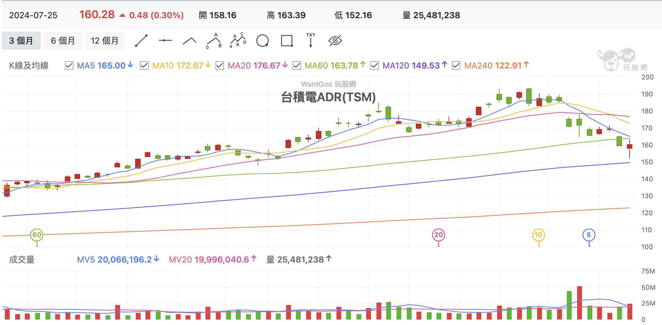
Task: Switch to the 3 個月 range tab
Action: (x=21, y=41)
